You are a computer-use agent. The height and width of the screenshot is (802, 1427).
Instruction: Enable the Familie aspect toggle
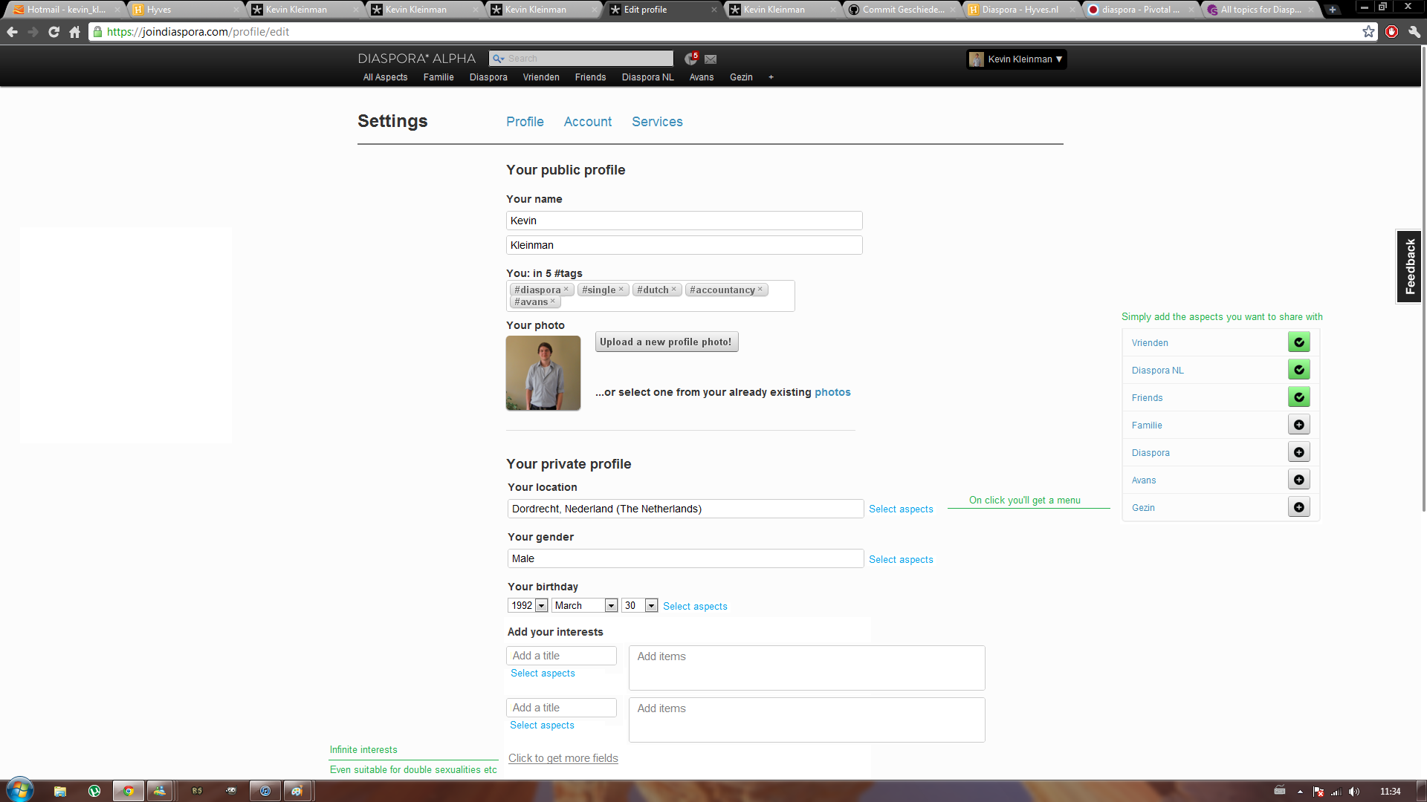(x=1298, y=425)
